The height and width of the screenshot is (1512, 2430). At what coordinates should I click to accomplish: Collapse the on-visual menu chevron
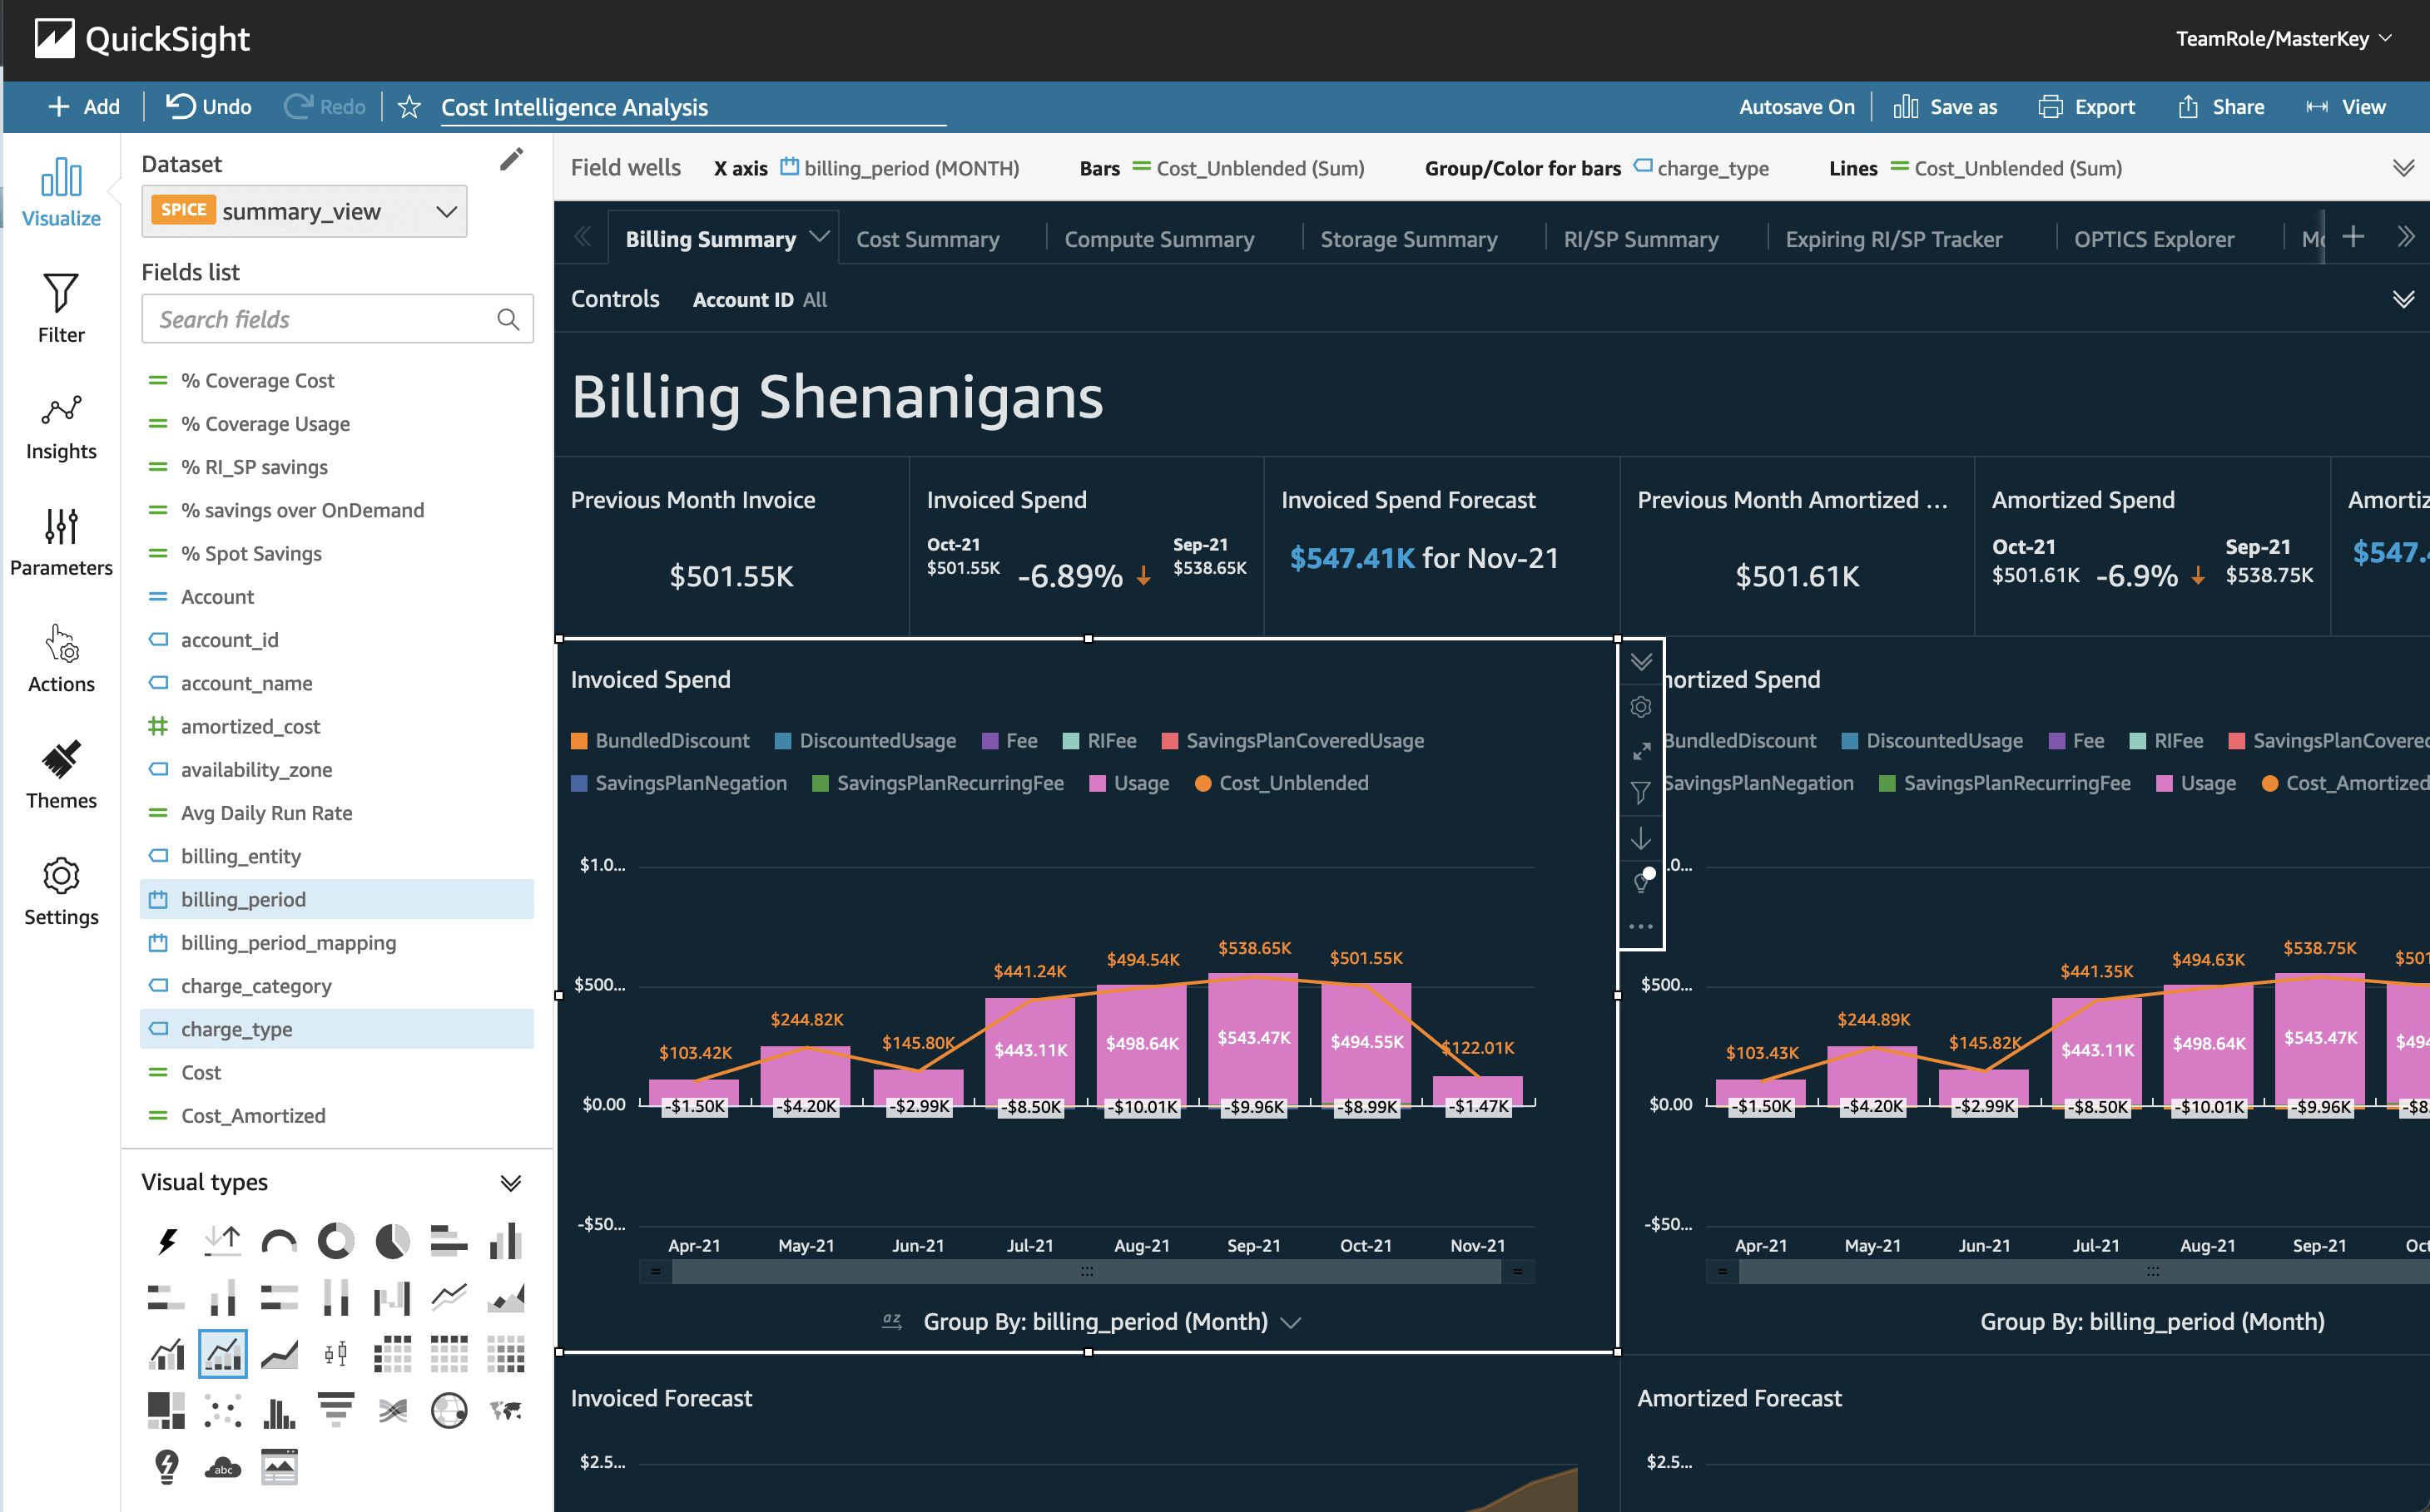pyautogui.click(x=1641, y=662)
